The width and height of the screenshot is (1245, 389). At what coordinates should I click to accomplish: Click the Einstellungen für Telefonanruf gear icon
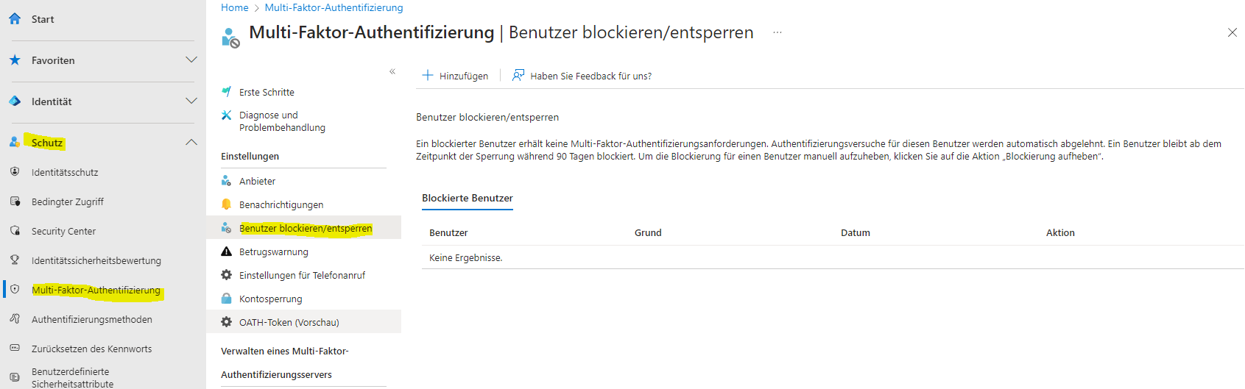pos(227,275)
